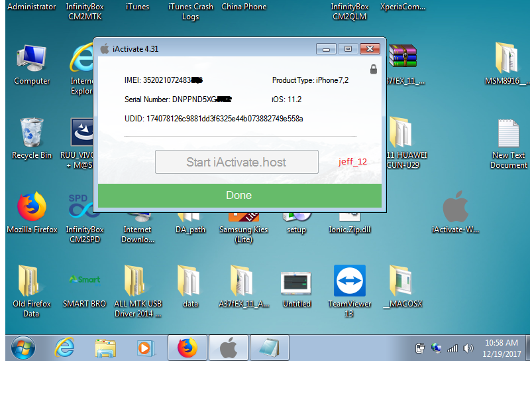
Task: Select the setup desktop icon
Action: tap(296, 224)
